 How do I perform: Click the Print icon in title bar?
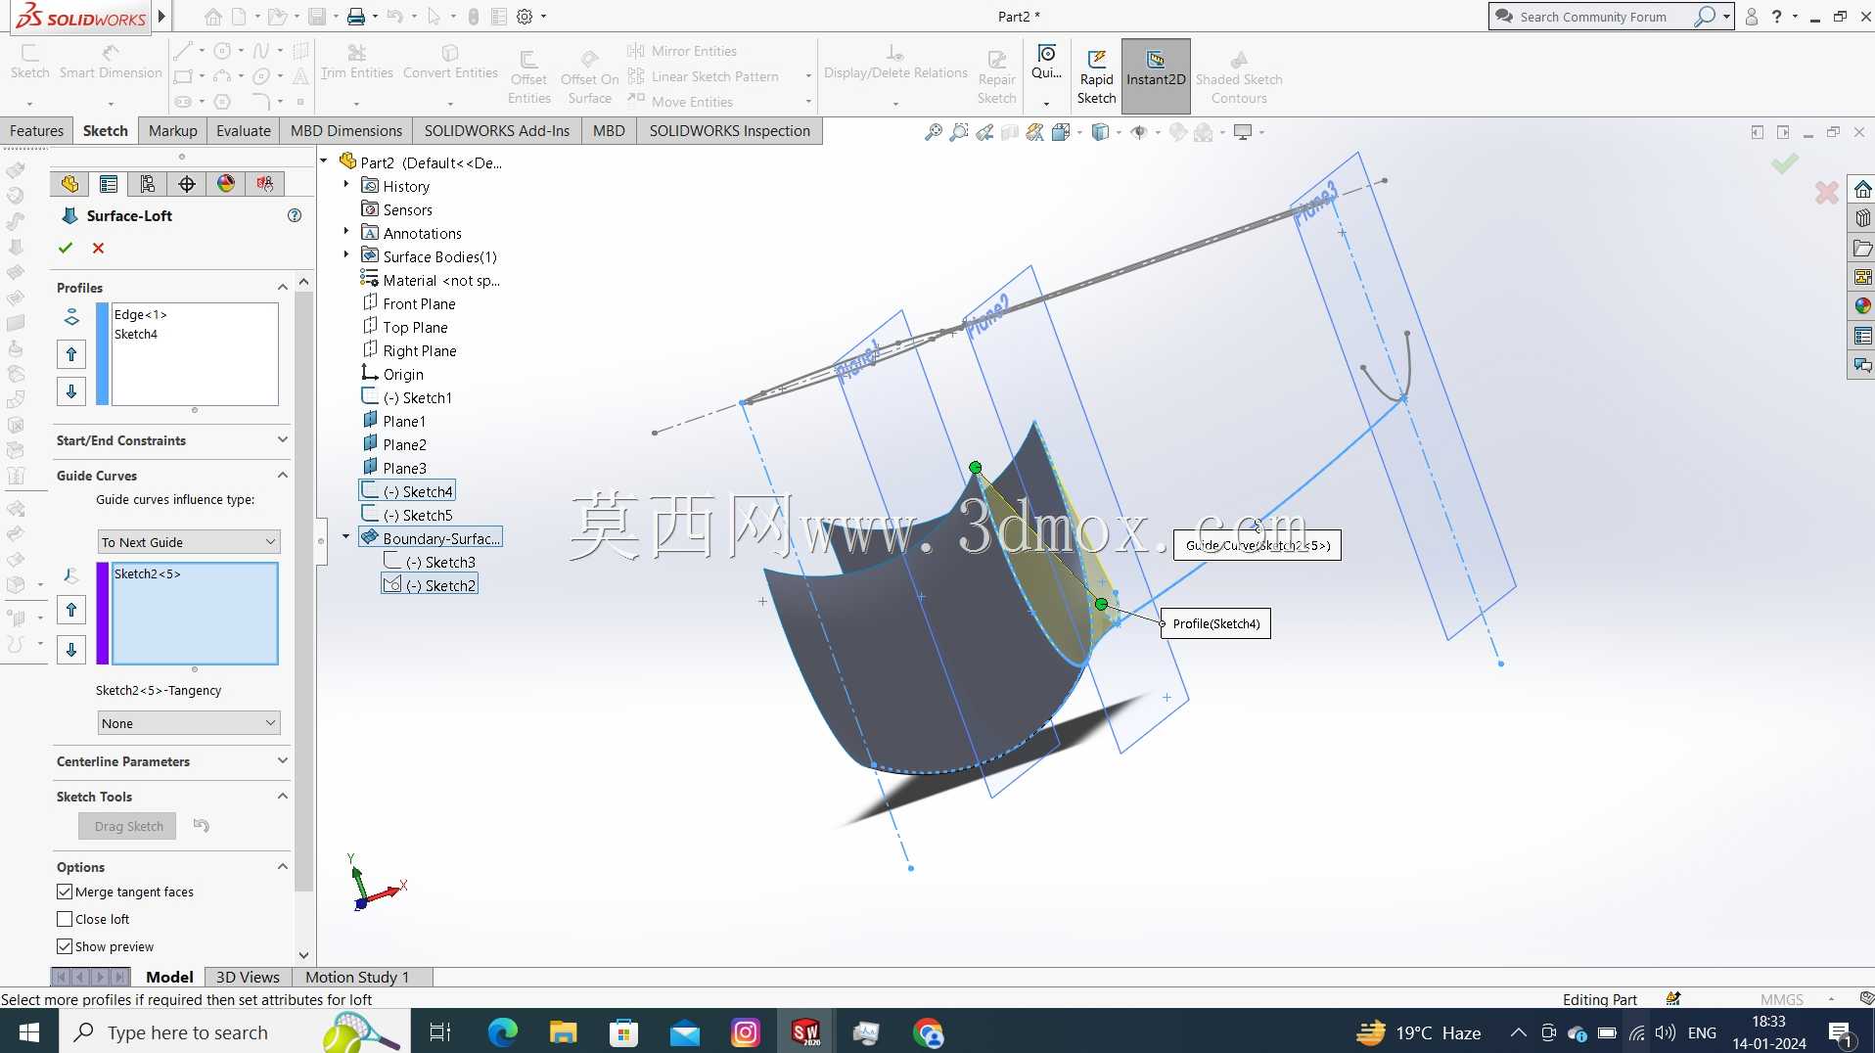point(356,17)
